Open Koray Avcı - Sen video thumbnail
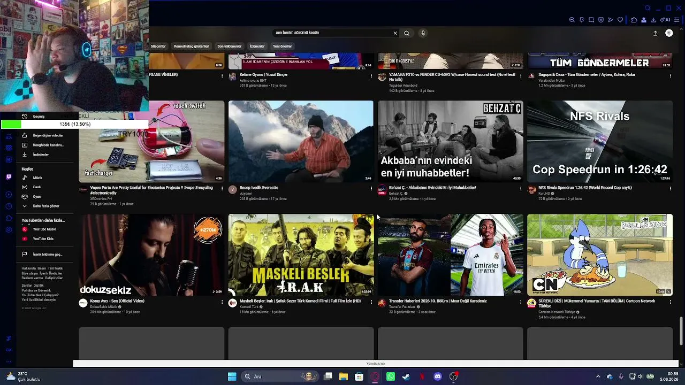 [x=151, y=255]
